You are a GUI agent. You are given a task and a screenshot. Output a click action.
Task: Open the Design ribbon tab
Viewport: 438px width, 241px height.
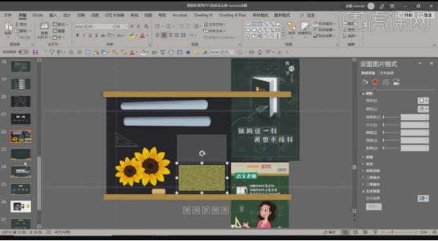click(x=66, y=15)
